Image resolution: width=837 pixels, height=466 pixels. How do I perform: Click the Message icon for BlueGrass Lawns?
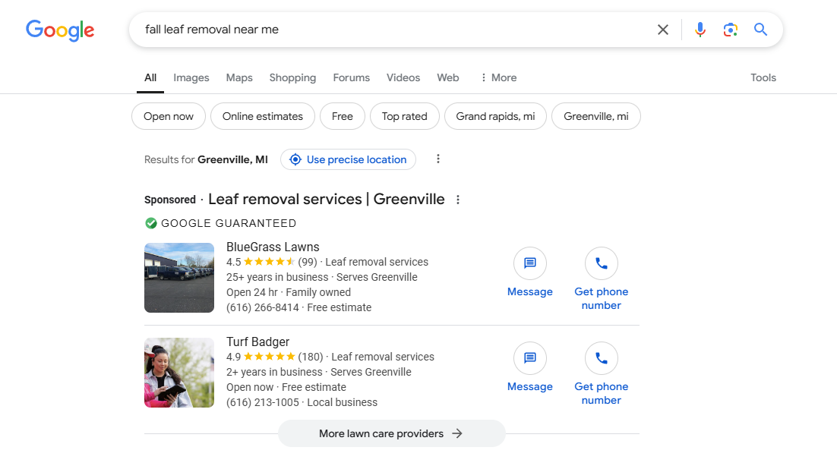pos(529,263)
